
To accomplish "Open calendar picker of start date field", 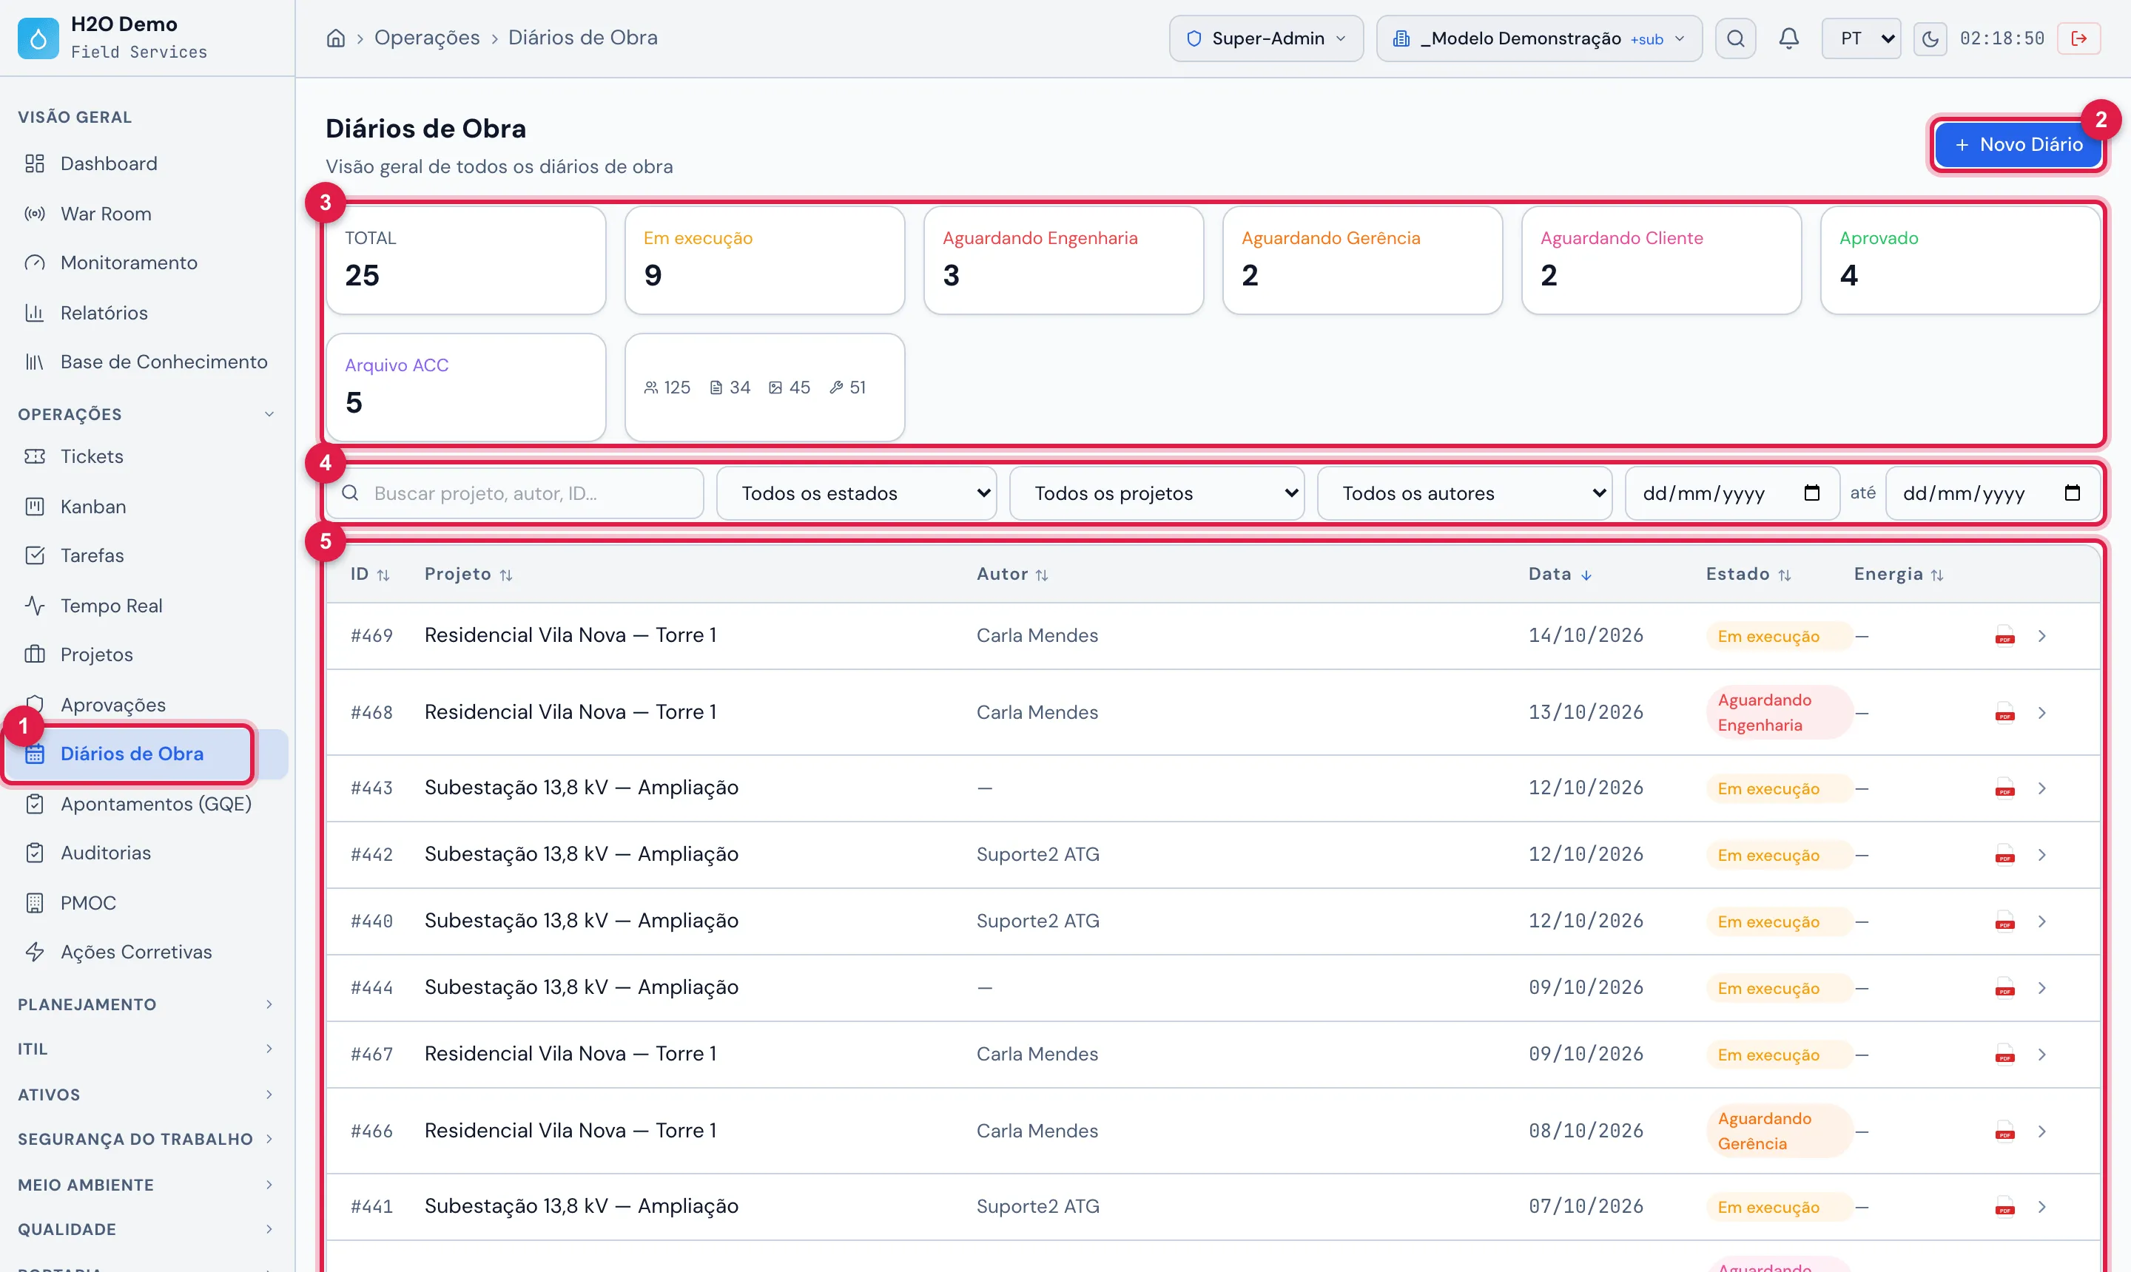I will click(1811, 493).
